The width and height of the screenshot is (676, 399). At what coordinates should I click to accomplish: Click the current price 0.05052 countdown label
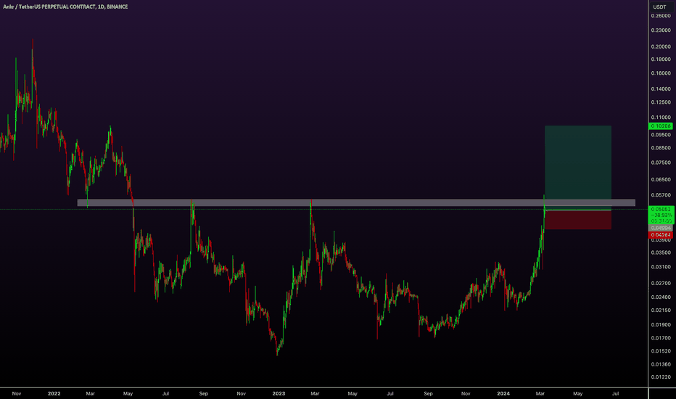tap(661, 215)
